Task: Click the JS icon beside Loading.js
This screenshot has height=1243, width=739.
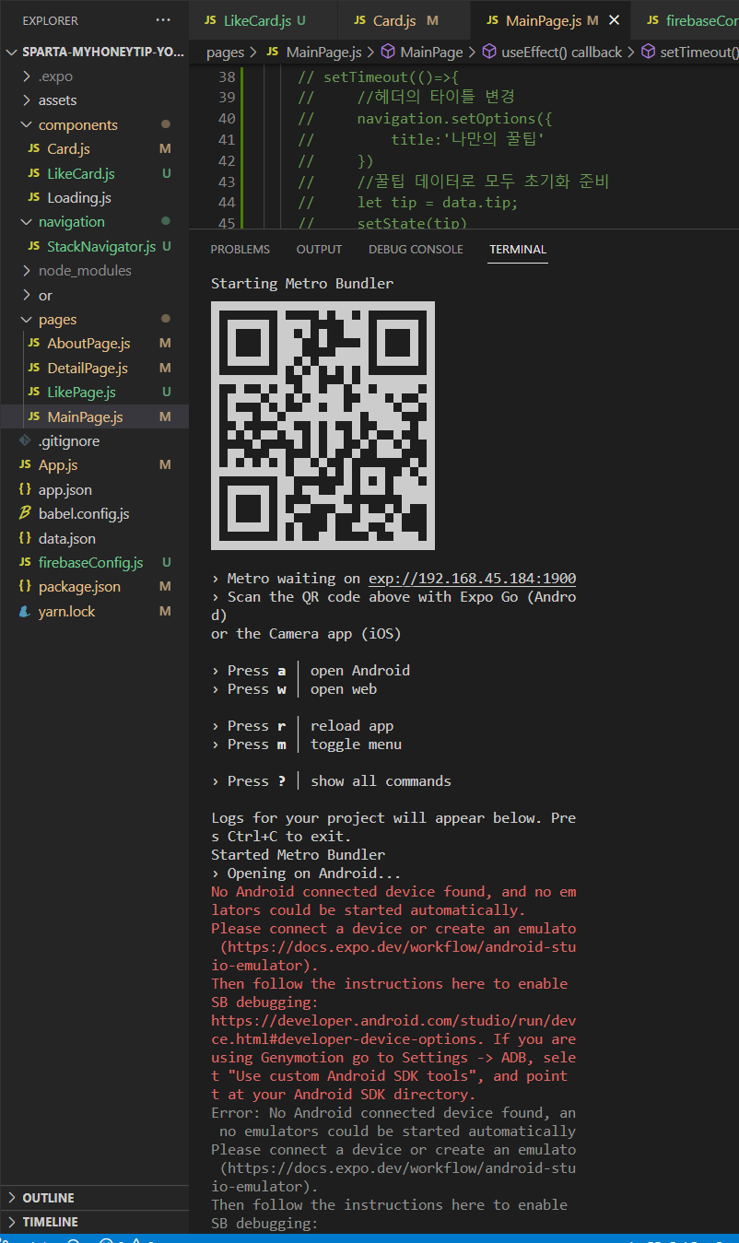Action: pos(34,198)
